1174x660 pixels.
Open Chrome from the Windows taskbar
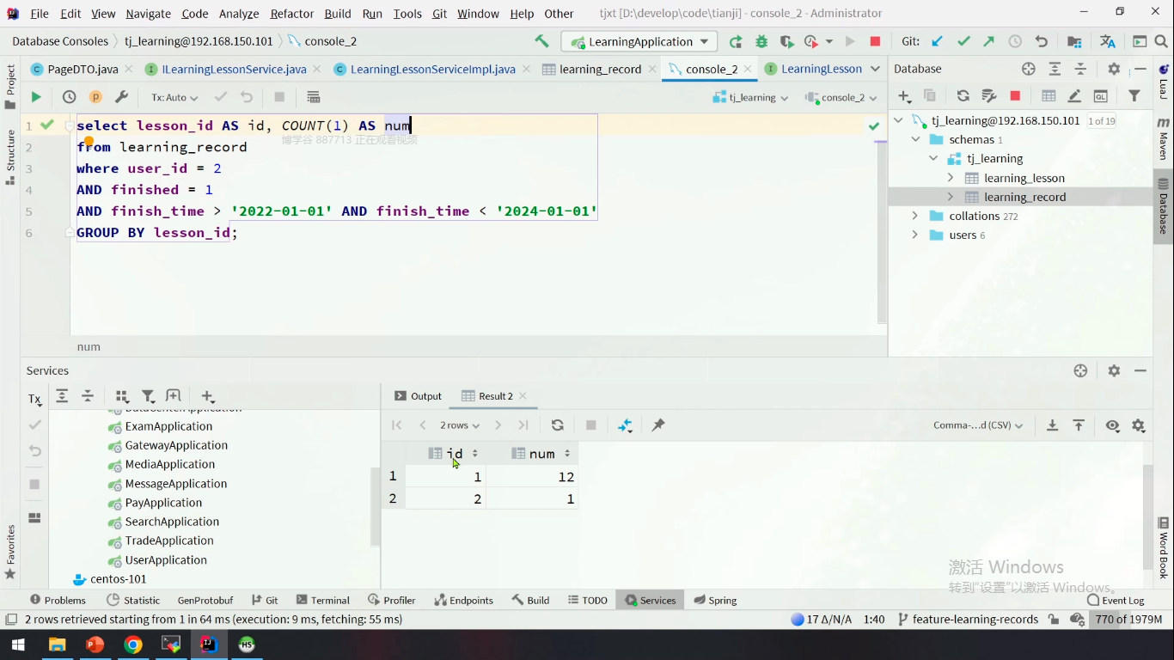132,644
